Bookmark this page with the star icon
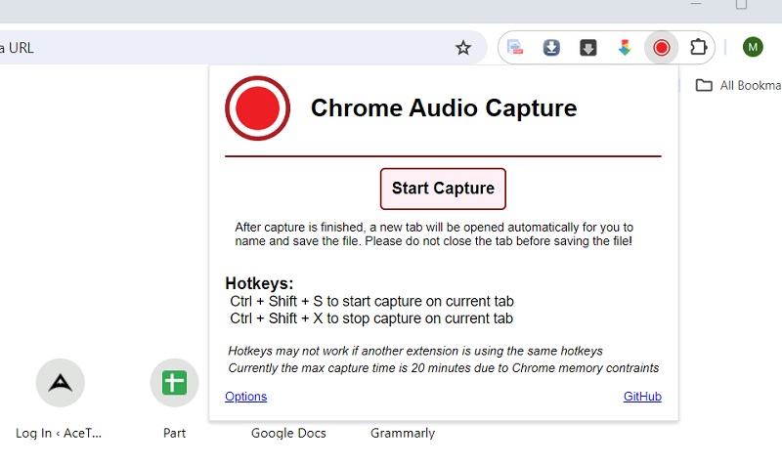Screen dimensions: 782x465 [462, 48]
